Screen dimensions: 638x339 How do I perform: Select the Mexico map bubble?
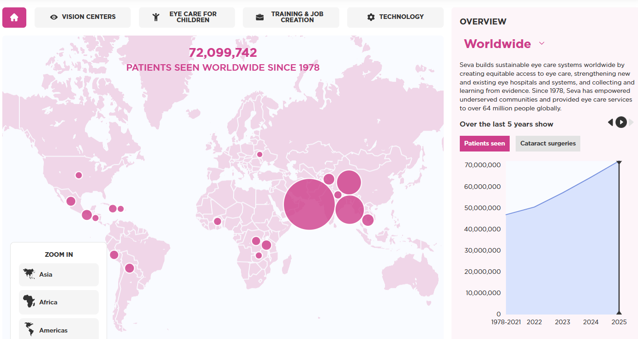click(x=71, y=201)
